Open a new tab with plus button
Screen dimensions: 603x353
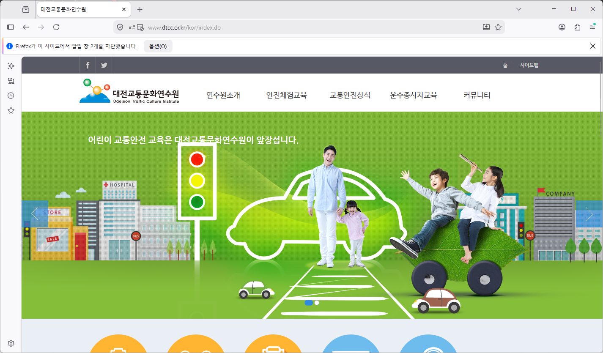140,9
